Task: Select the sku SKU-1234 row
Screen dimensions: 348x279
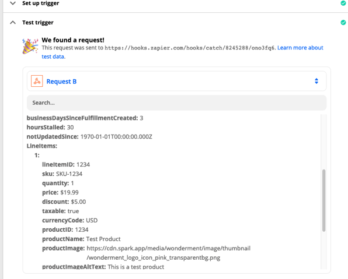Action: (62, 174)
